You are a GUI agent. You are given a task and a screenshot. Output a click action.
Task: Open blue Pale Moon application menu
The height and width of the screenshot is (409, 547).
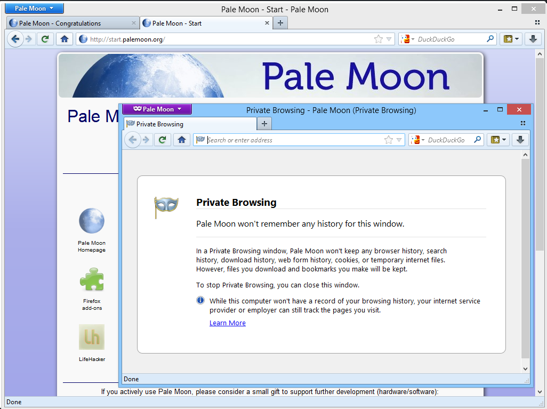coord(34,9)
